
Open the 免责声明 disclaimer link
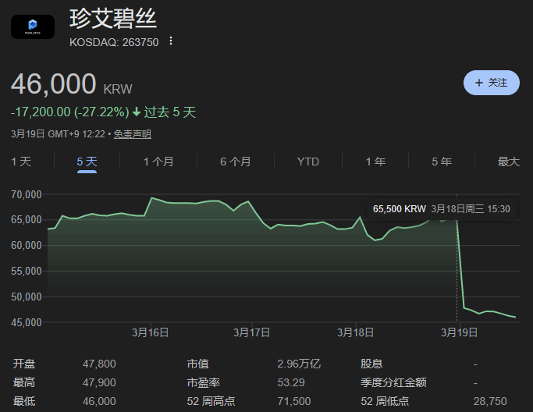point(133,134)
